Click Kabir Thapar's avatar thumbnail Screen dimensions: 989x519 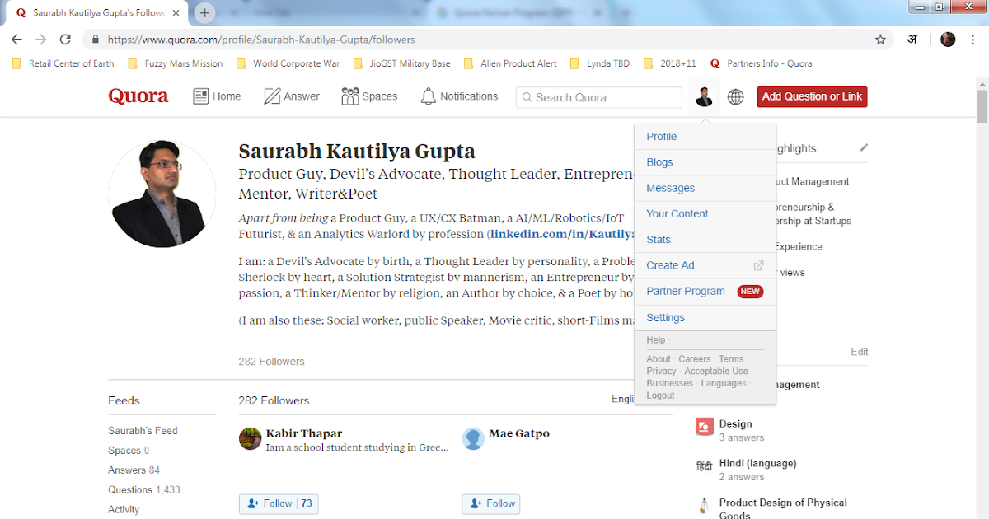click(x=250, y=438)
